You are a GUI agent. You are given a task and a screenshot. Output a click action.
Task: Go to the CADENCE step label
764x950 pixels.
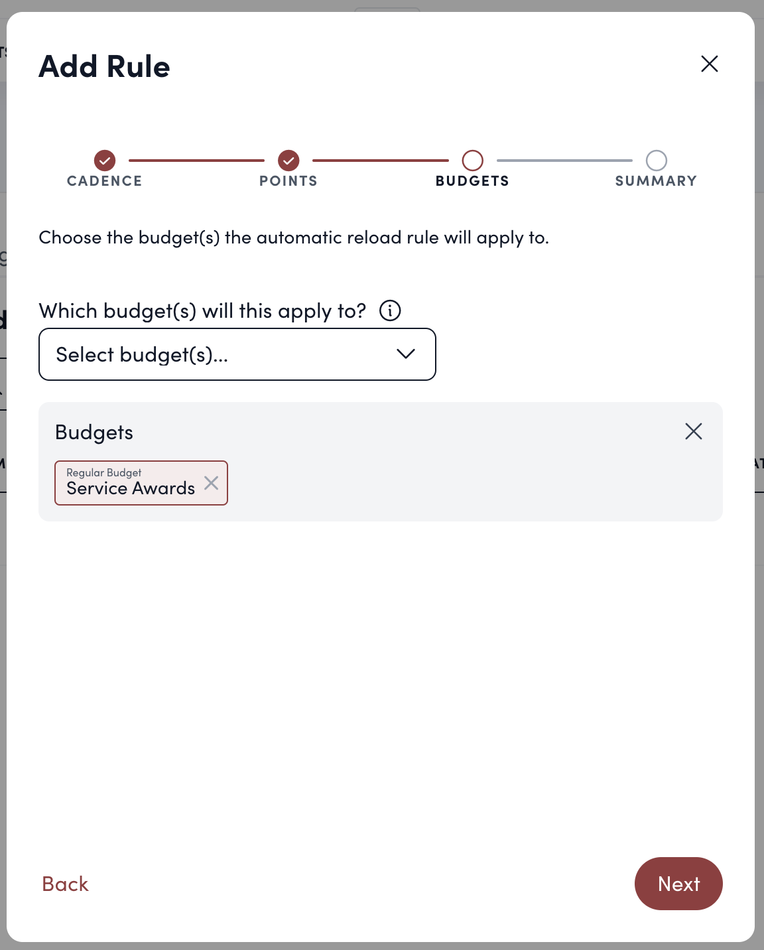[105, 181]
